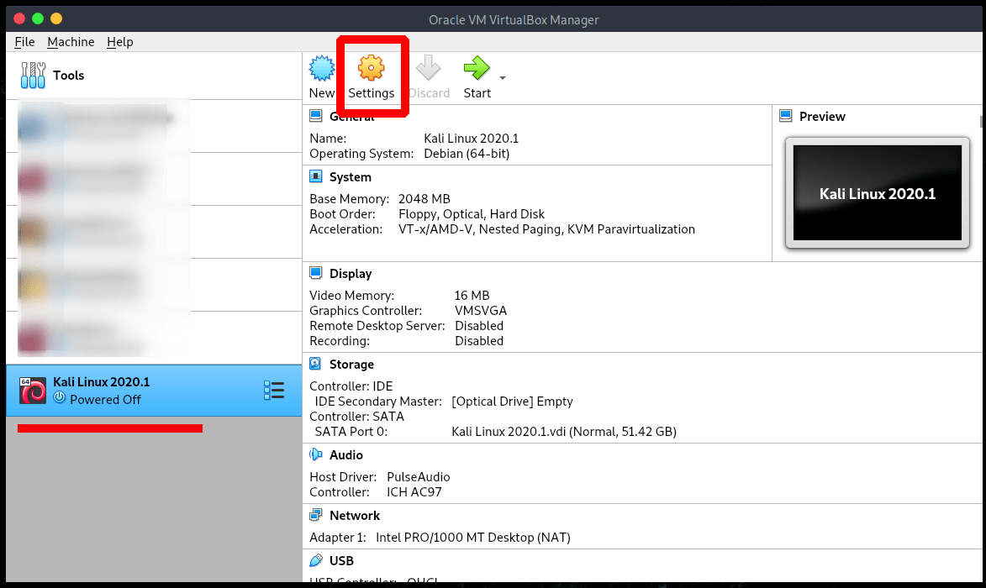Open the USB section header link
The image size is (986, 588).
[341, 561]
